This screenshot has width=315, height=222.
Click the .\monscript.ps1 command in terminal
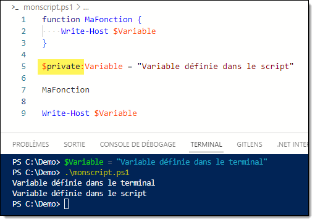[97, 173]
